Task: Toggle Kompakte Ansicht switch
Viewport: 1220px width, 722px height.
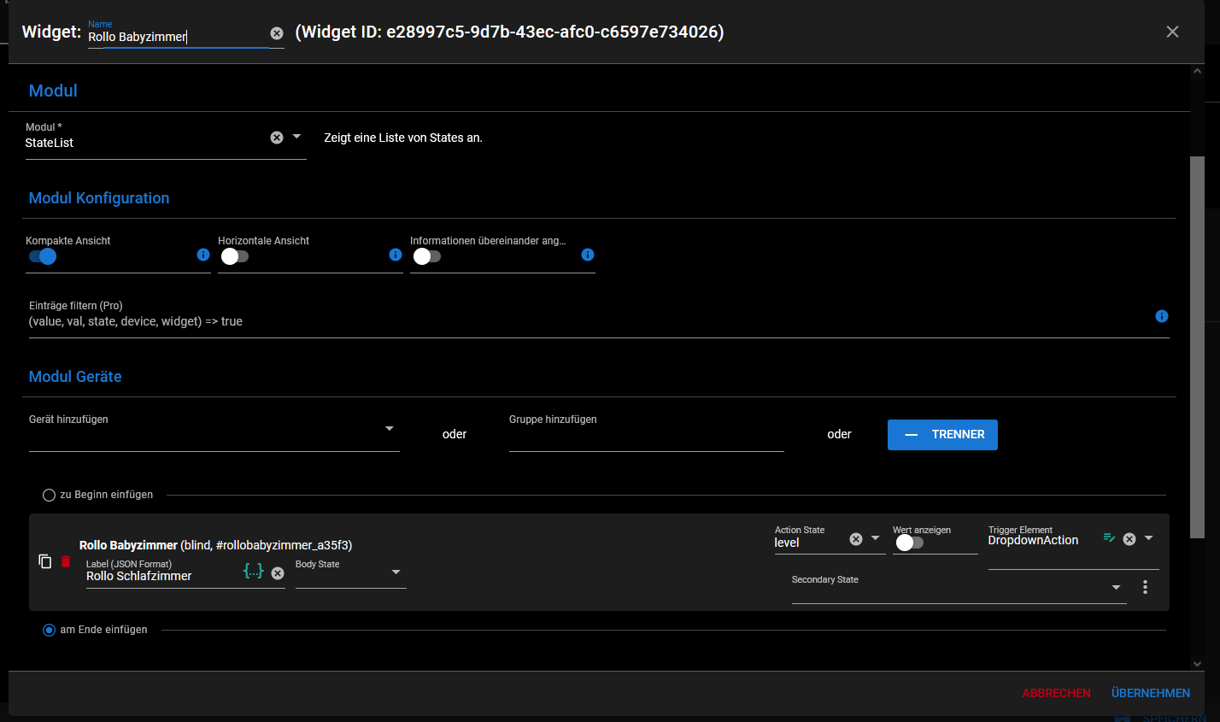Action: (43, 256)
